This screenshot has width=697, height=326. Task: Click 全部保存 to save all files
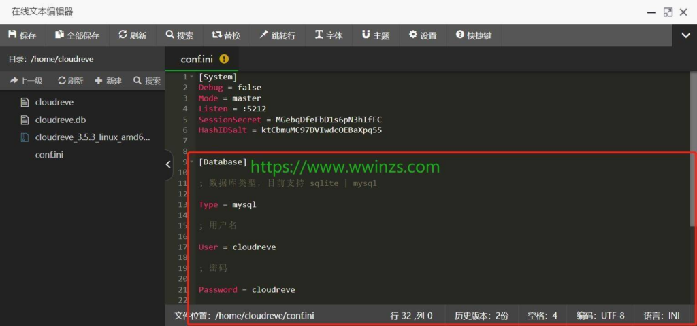tap(77, 35)
